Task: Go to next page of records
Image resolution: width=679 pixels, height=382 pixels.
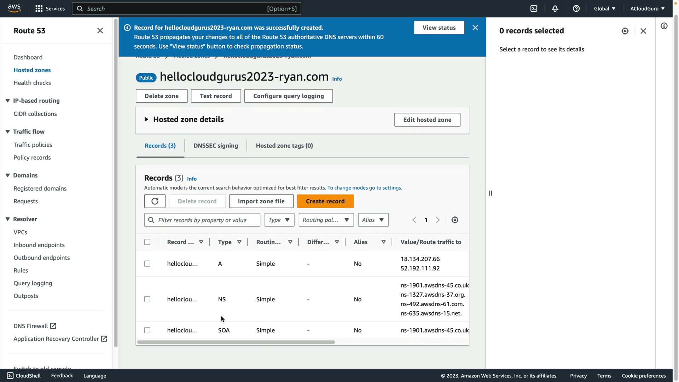Action: 438,220
